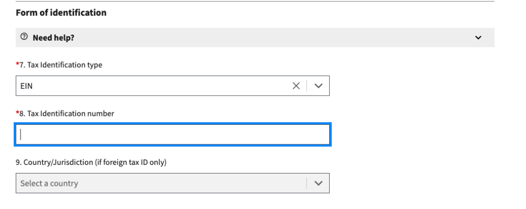Expand the Need help section chevron

[x=479, y=37]
